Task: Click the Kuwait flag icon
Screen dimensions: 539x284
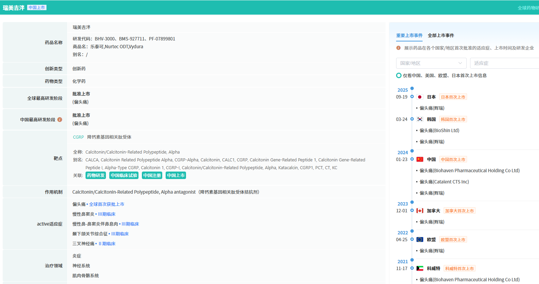Action: (420, 268)
